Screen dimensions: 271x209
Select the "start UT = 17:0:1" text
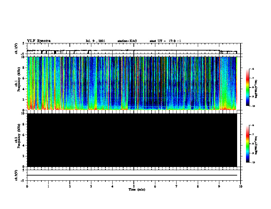click(x=165, y=41)
